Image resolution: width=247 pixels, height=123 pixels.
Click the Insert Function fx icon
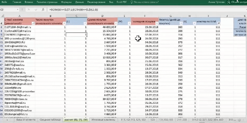(43, 9)
